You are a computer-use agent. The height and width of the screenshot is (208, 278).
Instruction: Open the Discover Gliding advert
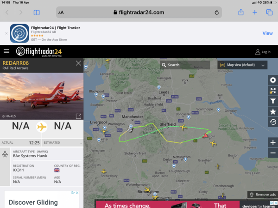tap(42, 200)
